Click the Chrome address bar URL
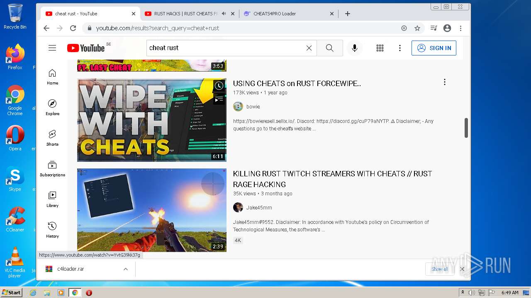 pyautogui.click(x=158, y=28)
